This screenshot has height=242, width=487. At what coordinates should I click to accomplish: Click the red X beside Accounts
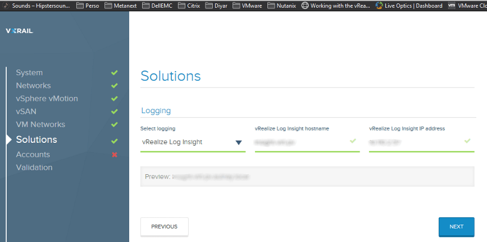115,155
